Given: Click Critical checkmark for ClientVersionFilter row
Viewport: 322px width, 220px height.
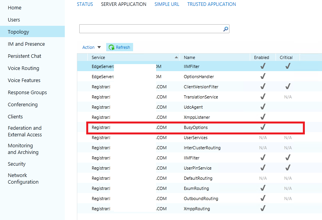Looking at the screenshot, I should click(x=288, y=86).
